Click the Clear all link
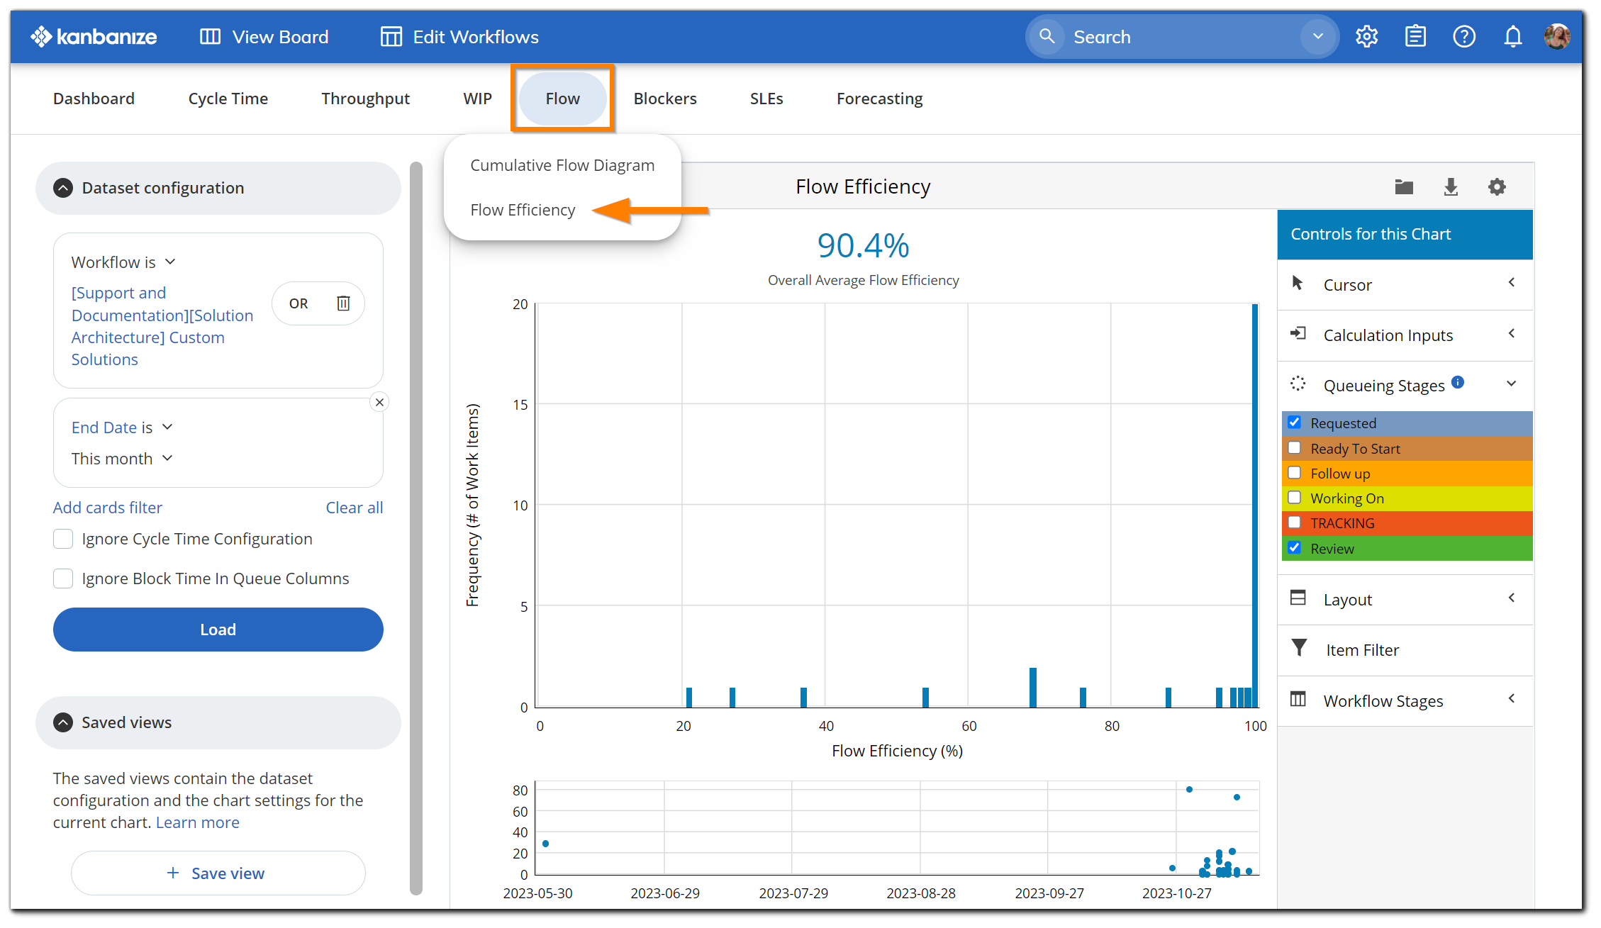Viewport: 1601px width, 928px height. point(354,507)
